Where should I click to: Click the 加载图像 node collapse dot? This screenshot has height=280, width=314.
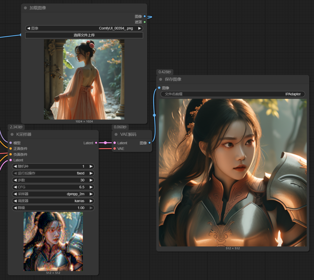(26, 8)
